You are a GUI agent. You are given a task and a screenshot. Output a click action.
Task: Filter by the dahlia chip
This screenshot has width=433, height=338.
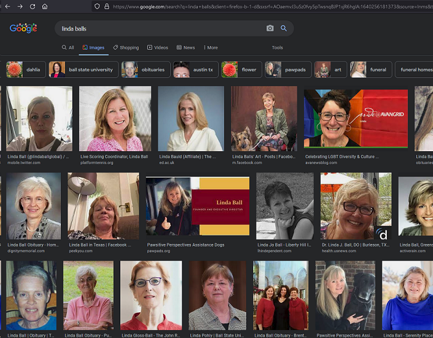(26, 69)
